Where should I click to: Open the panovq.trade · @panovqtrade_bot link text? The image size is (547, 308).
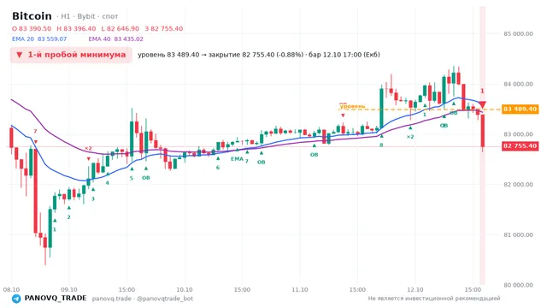(x=143, y=299)
